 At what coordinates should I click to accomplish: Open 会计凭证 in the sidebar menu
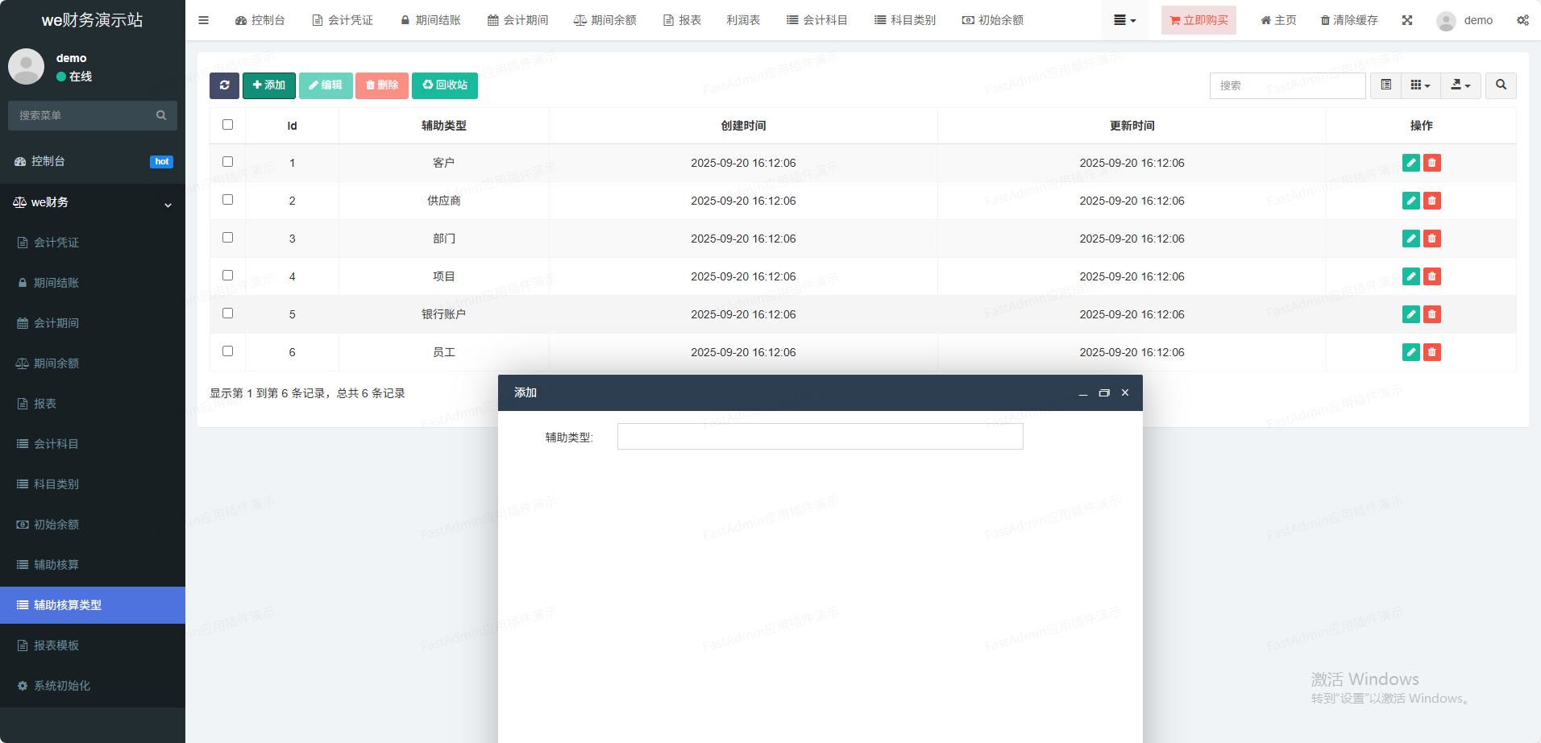pos(56,243)
